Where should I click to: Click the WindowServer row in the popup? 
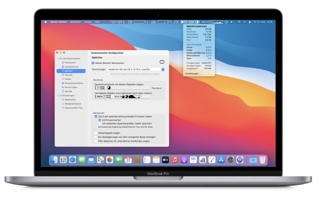199,55
